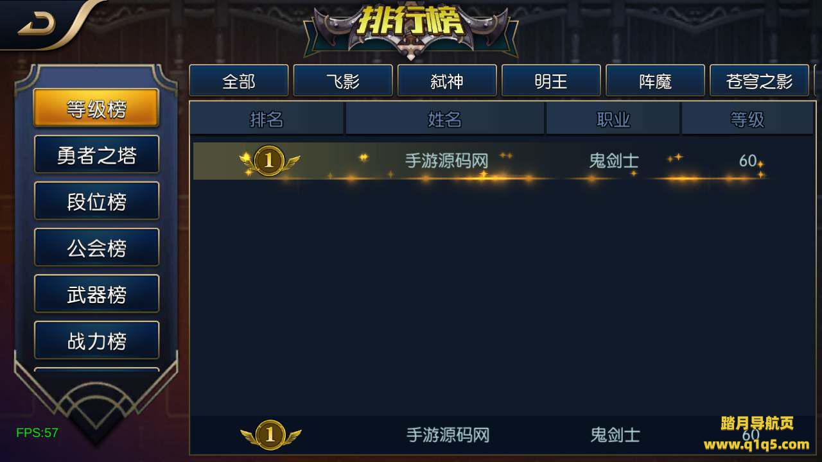Click the 姓名 column header
This screenshot has height=462, width=822.
445,119
